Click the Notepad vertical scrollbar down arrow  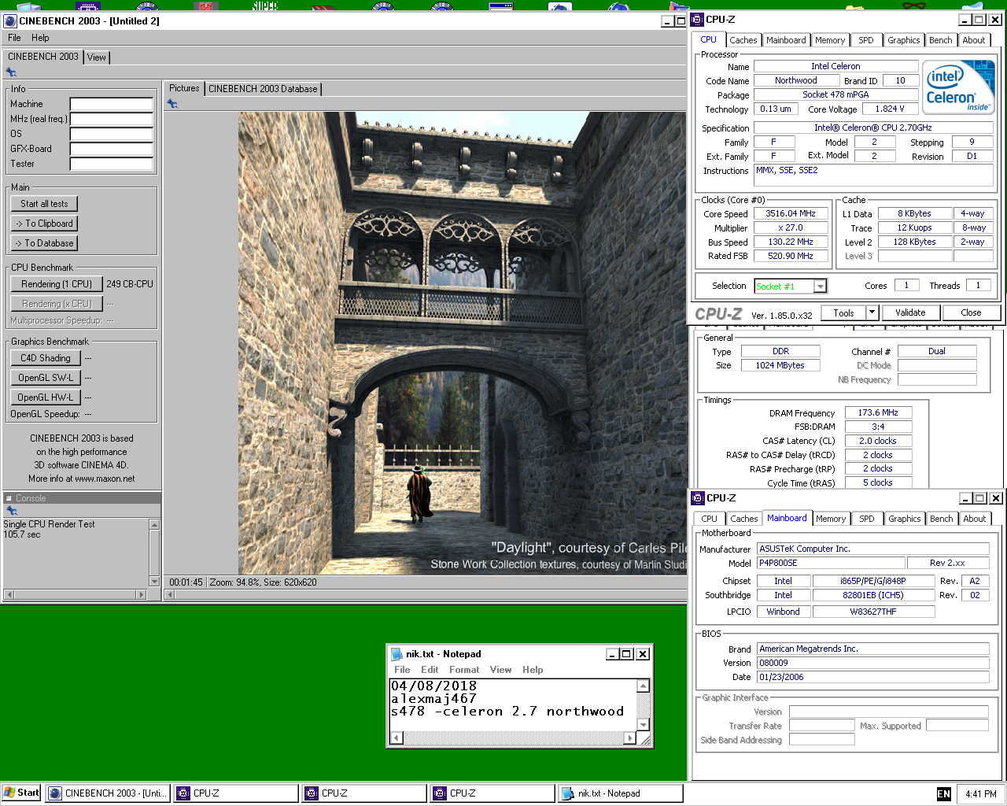(644, 725)
